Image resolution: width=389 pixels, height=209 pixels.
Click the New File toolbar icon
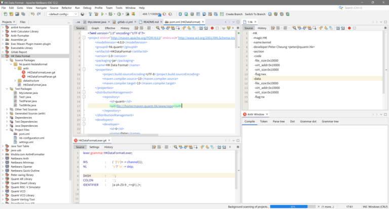[x=5, y=14]
